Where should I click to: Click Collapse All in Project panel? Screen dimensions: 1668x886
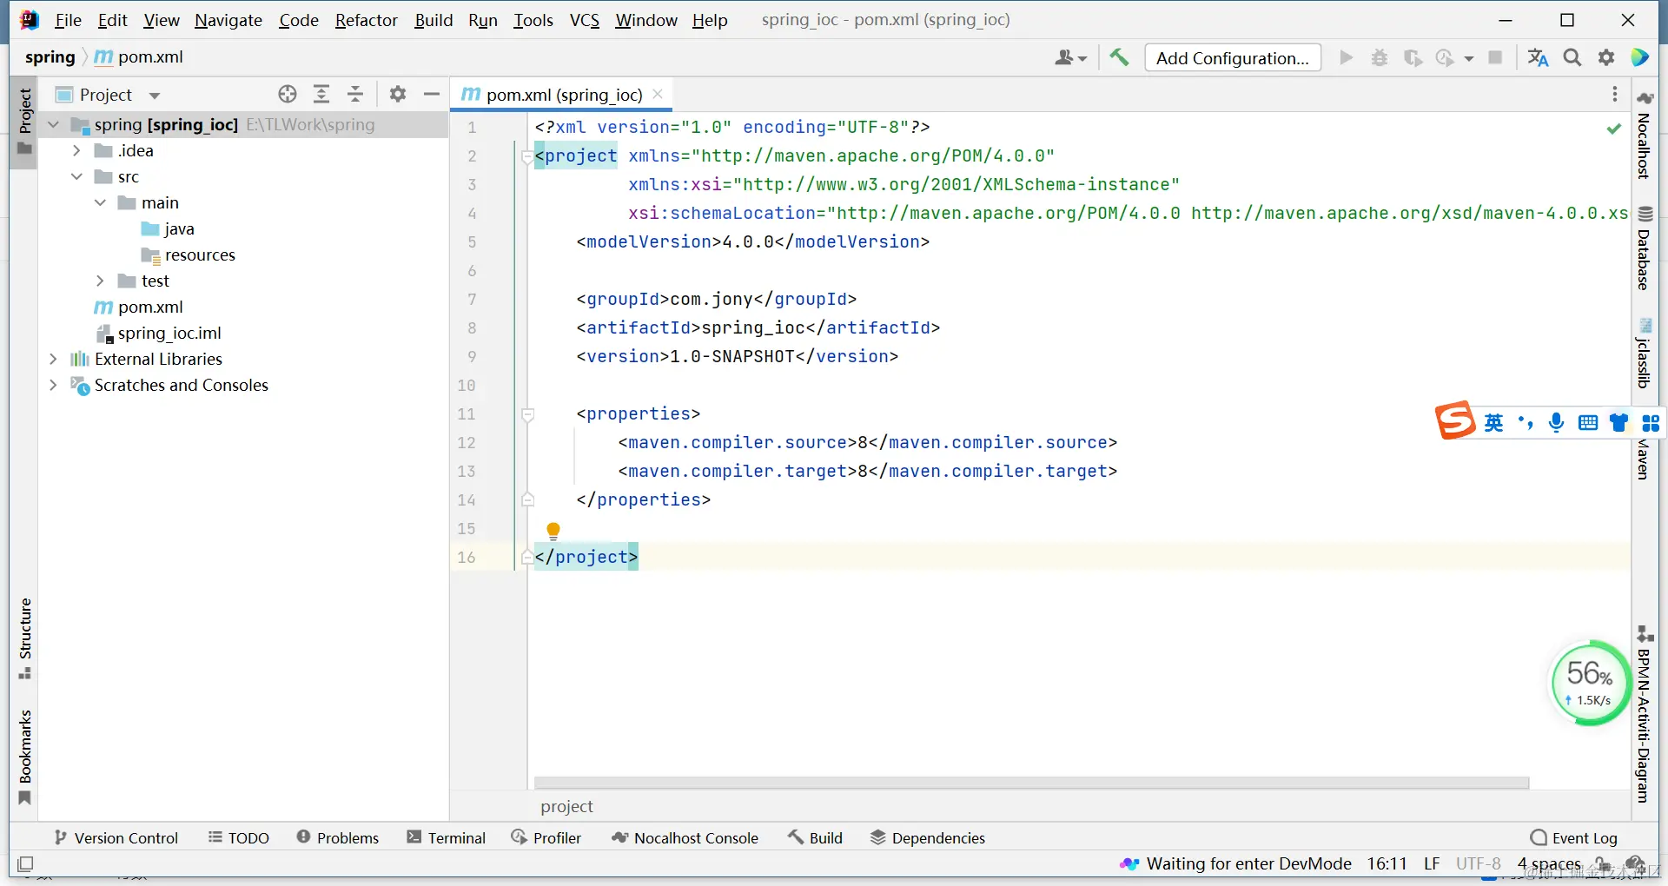[x=355, y=94]
